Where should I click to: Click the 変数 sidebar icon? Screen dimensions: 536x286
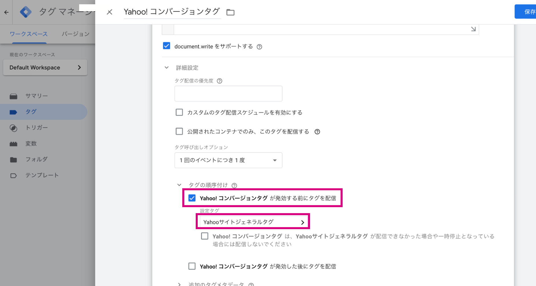[x=13, y=144]
